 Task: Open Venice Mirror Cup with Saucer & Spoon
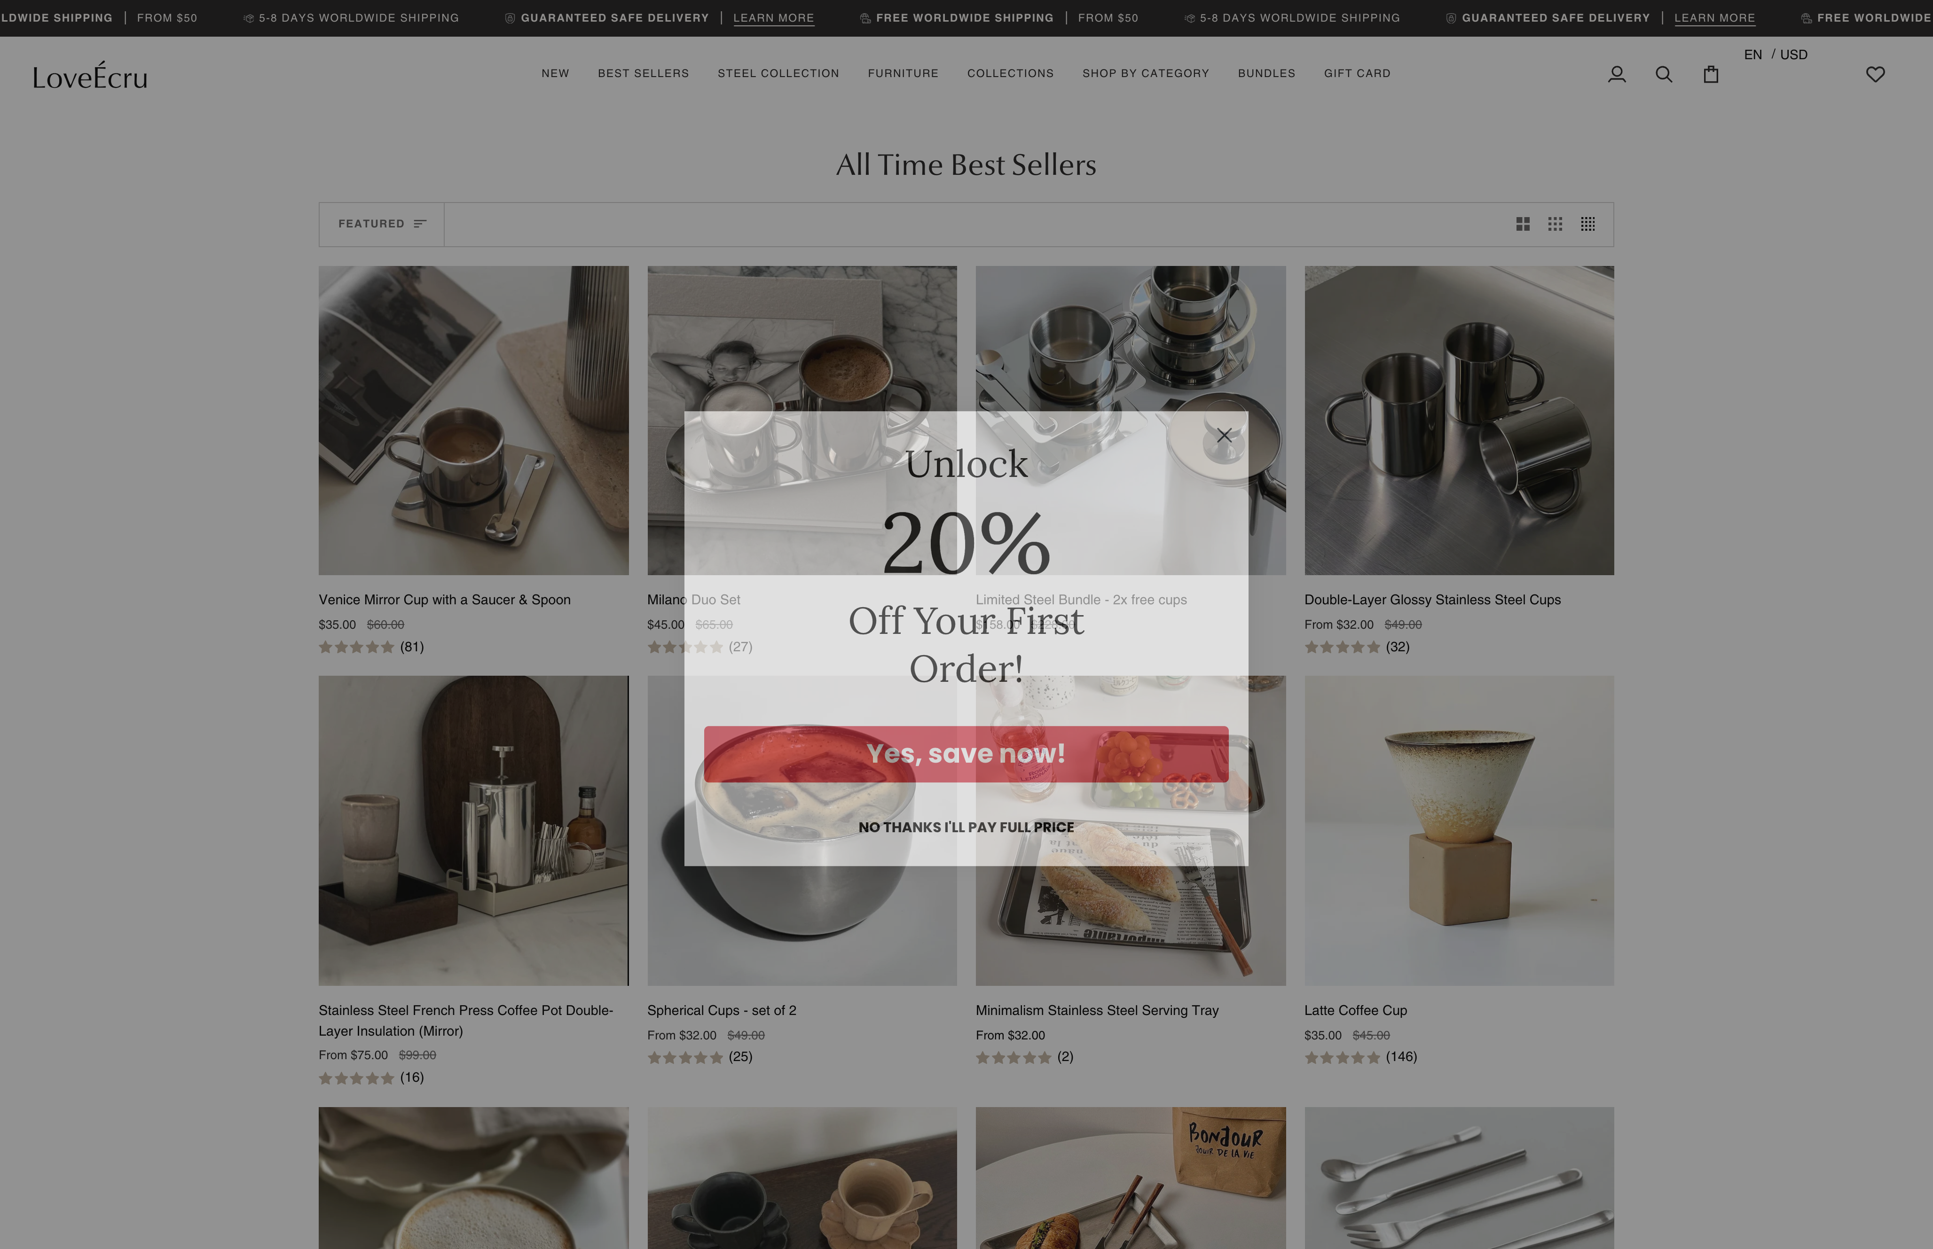(x=445, y=599)
